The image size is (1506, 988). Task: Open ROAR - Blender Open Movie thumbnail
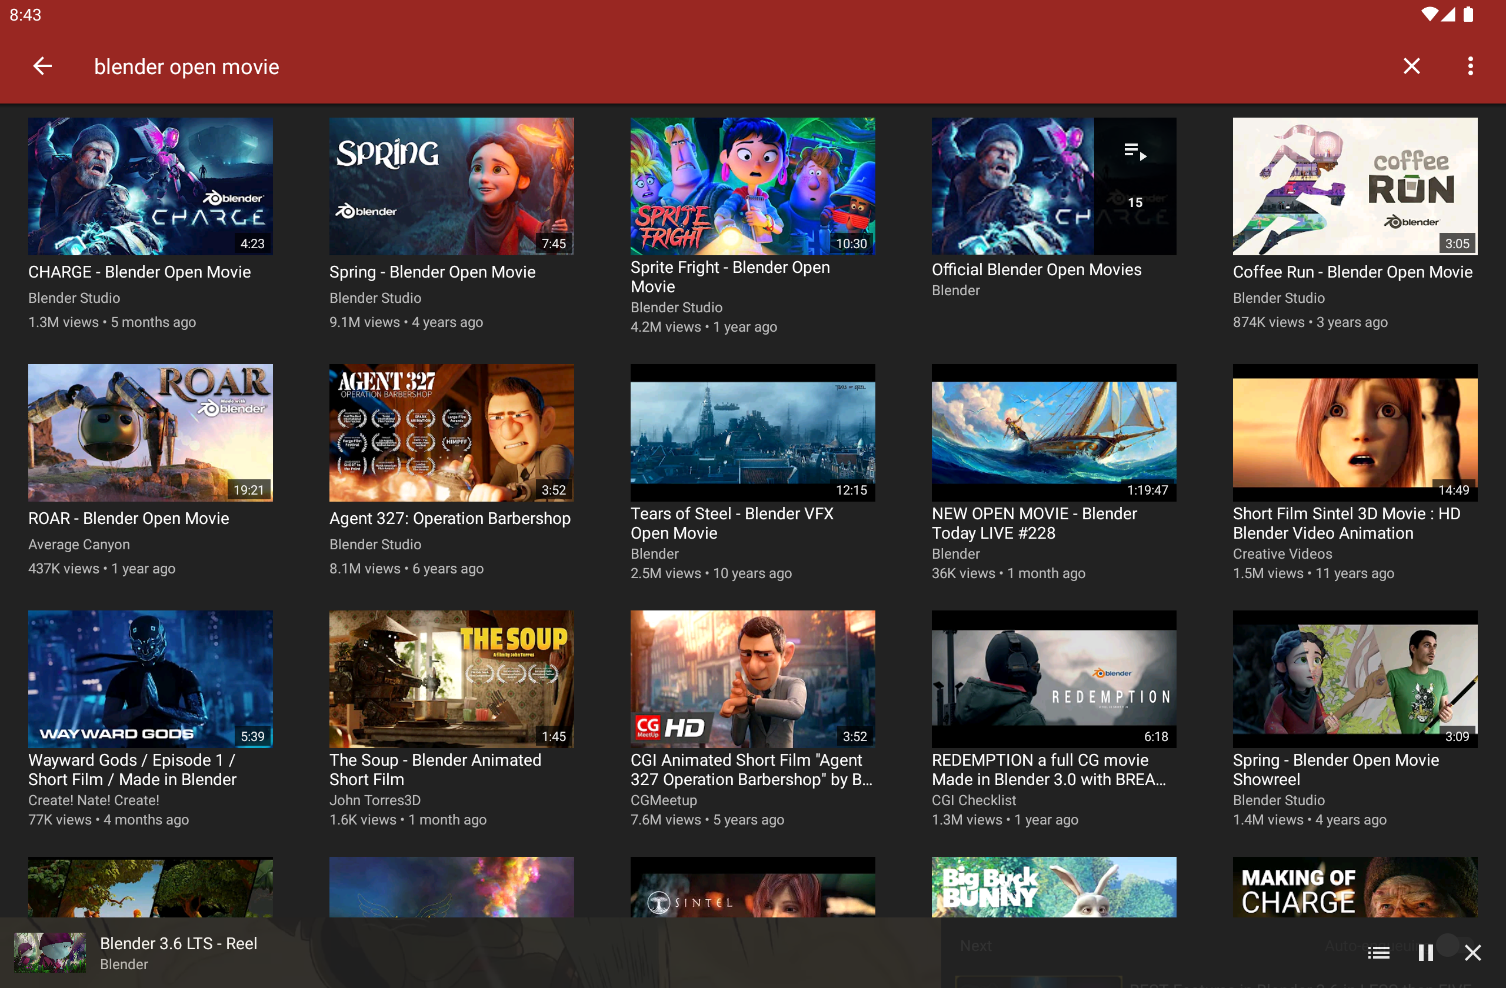151,432
